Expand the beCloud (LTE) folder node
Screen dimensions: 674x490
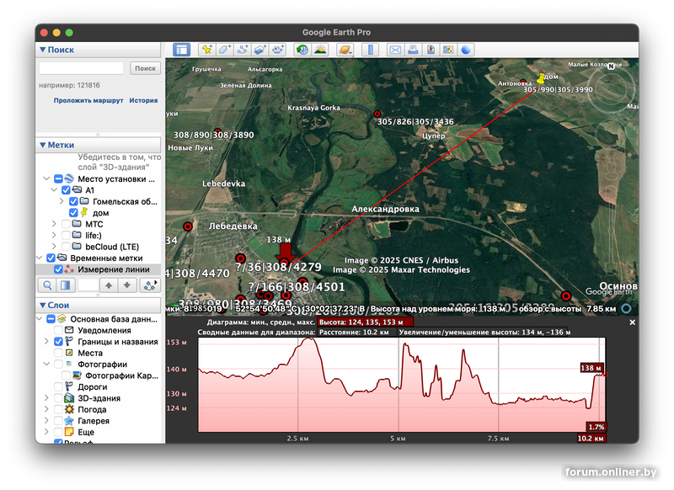[x=54, y=247]
